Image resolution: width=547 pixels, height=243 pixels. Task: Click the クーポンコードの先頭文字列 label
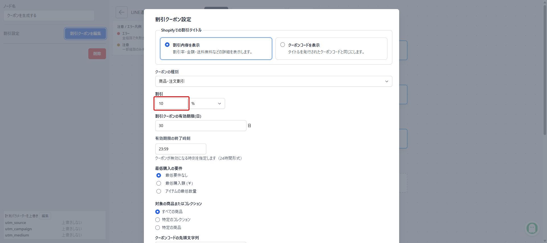(177, 238)
